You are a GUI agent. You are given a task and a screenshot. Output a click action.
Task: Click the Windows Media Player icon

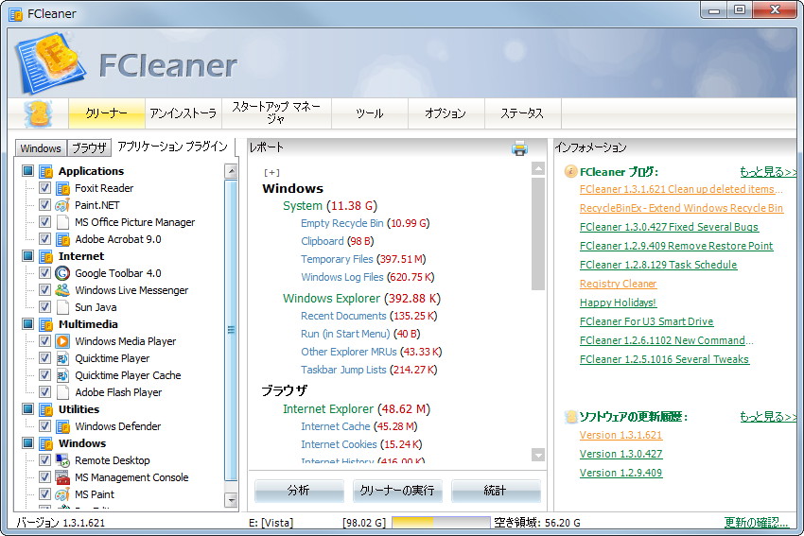tap(62, 341)
